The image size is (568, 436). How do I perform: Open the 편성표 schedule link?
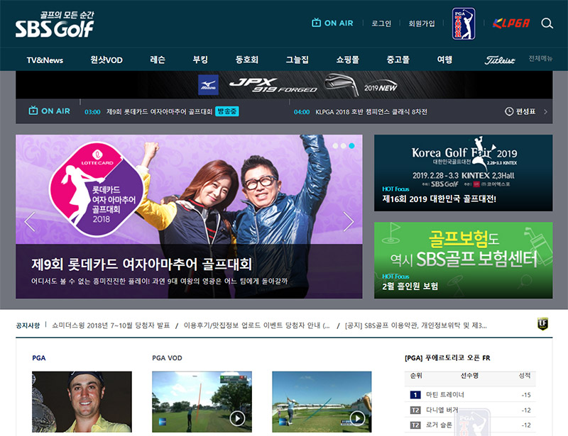pyautogui.click(x=525, y=111)
